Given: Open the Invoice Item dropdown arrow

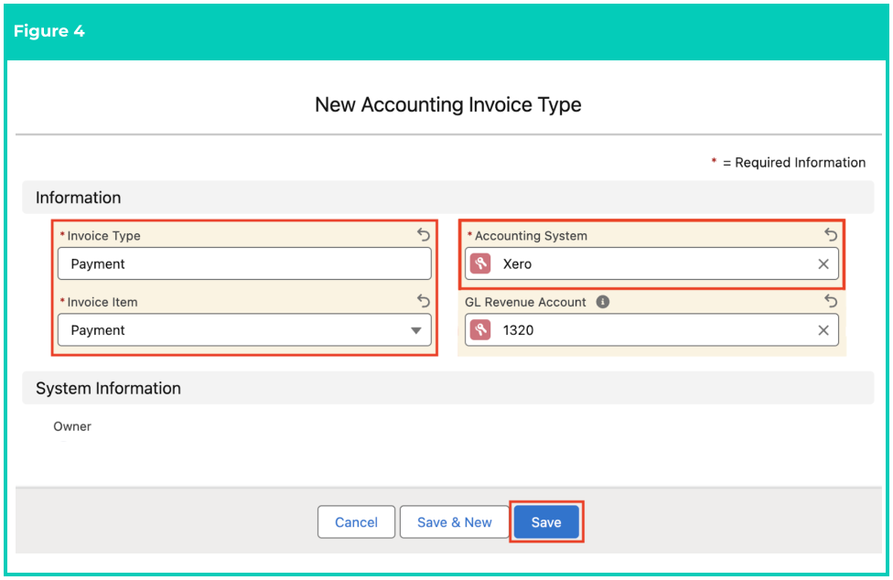Looking at the screenshot, I should (x=415, y=330).
